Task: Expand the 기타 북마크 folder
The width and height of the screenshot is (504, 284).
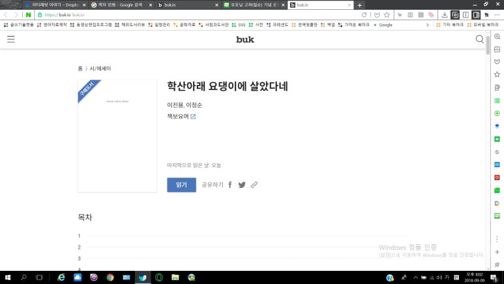Action: tap(450, 25)
